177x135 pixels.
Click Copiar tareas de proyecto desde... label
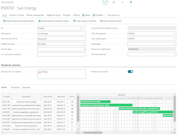pyautogui.click(x=20, y=21)
